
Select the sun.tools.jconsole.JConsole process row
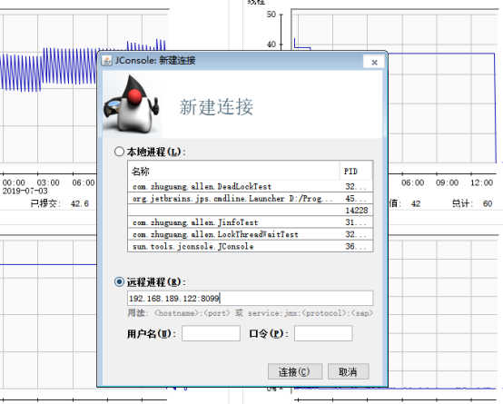251,246
